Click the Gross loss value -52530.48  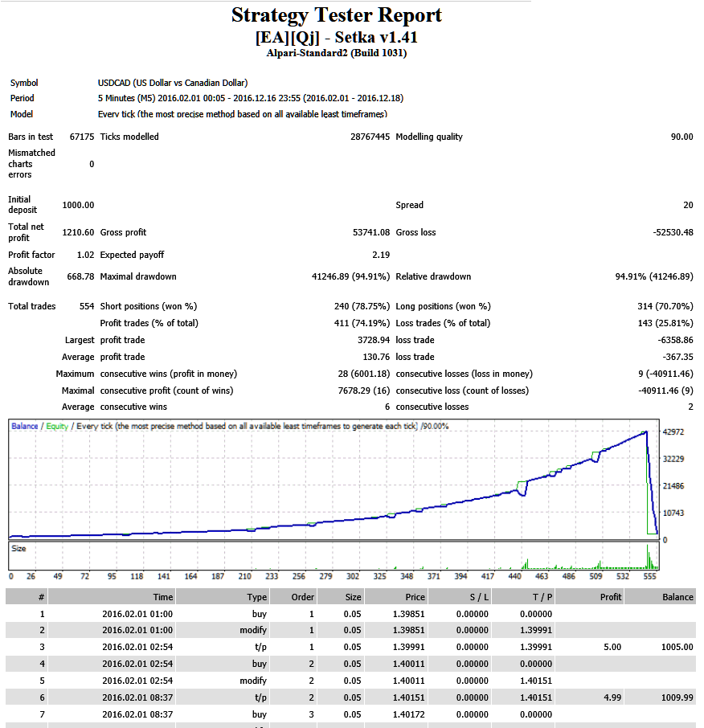pyautogui.click(x=673, y=232)
